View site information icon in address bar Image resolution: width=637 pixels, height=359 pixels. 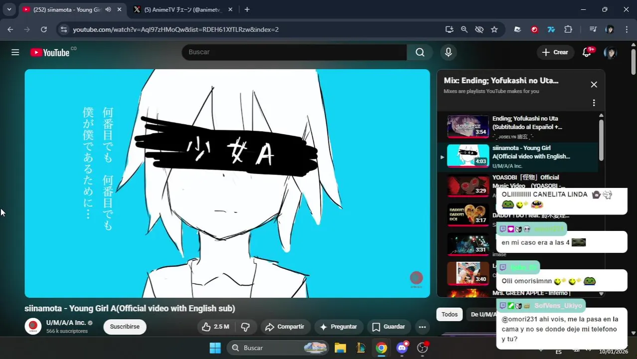click(63, 29)
